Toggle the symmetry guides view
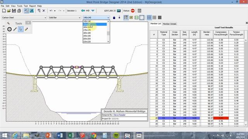The height and width of the screenshot is (139, 248). pyautogui.click(x=136, y=17)
